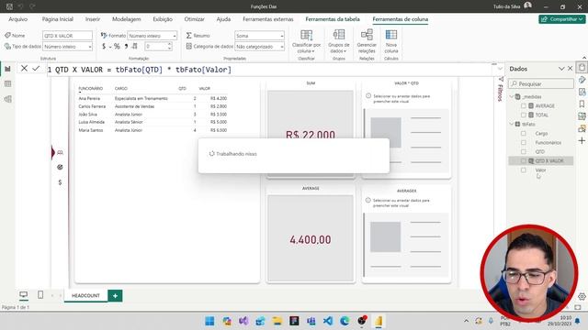Open File Explorer from taskbar

[277, 321]
